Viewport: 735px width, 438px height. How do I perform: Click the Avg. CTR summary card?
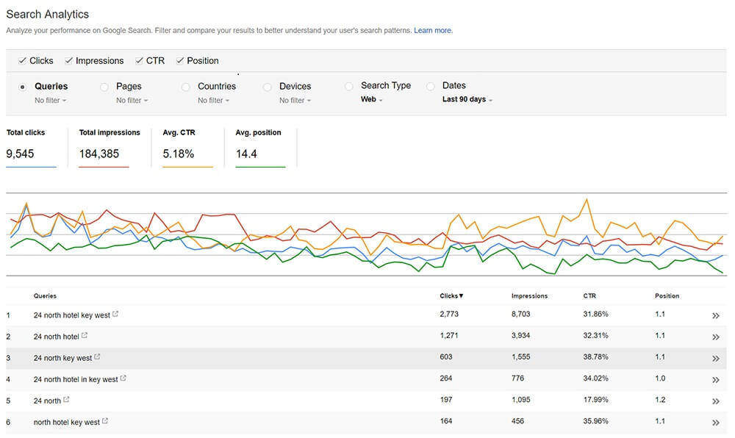187,147
